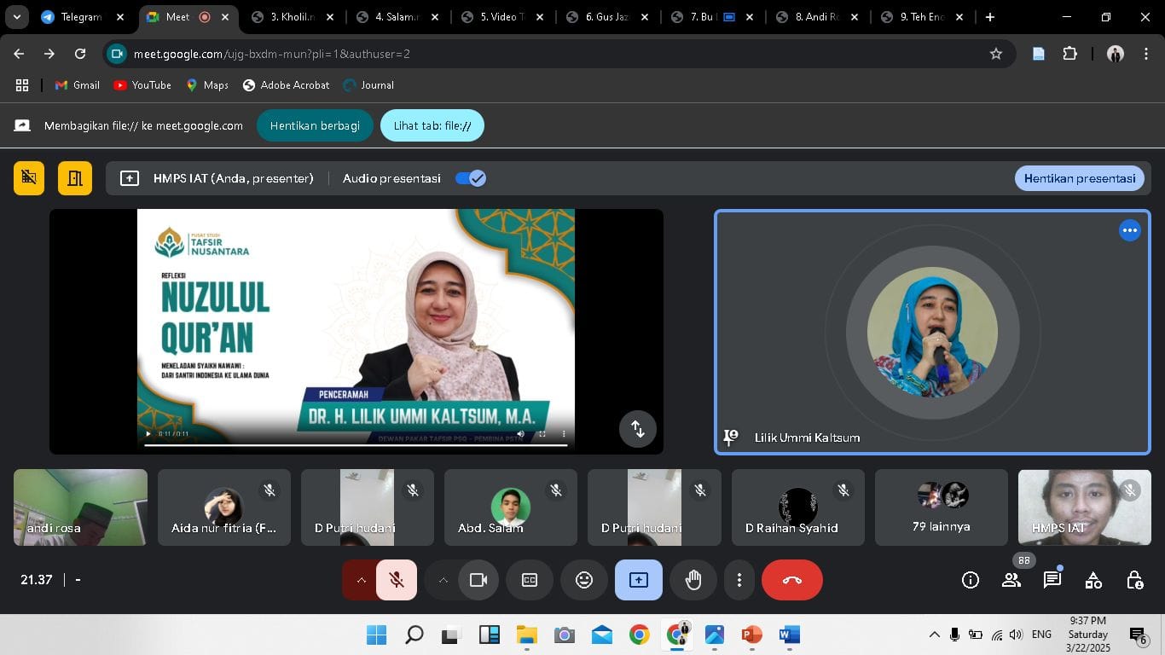Open the emoji reactions button
The width and height of the screenshot is (1165, 655).
(x=584, y=580)
